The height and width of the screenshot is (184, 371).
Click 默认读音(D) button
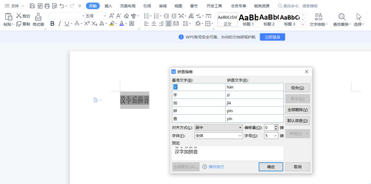point(297,120)
